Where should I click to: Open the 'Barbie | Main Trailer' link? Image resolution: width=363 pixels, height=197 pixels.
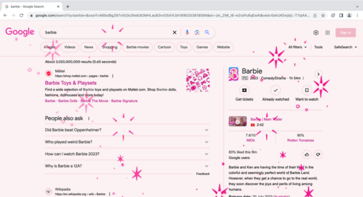(266, 120)
